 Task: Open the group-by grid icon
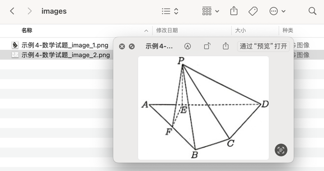207,11
